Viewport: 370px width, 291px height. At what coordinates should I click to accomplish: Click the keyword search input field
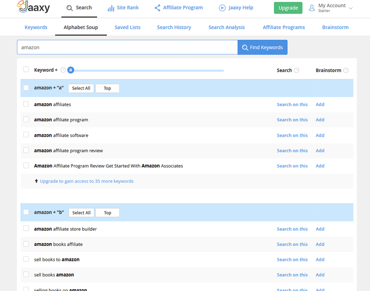click(x=127, y=47)
